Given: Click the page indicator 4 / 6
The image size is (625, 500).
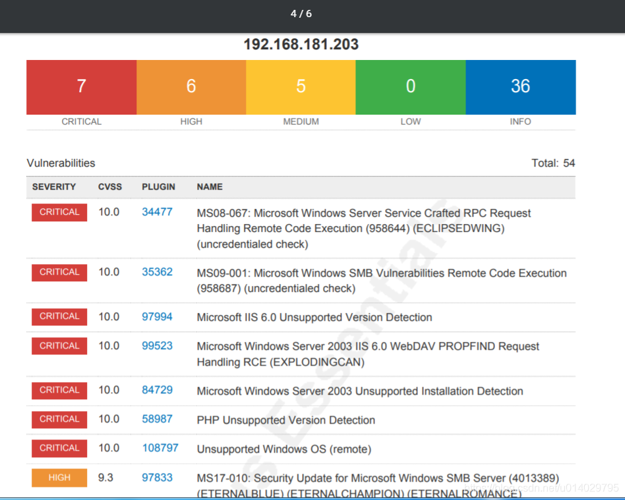Looking at the screenshot, I should (x=301, y=14).
